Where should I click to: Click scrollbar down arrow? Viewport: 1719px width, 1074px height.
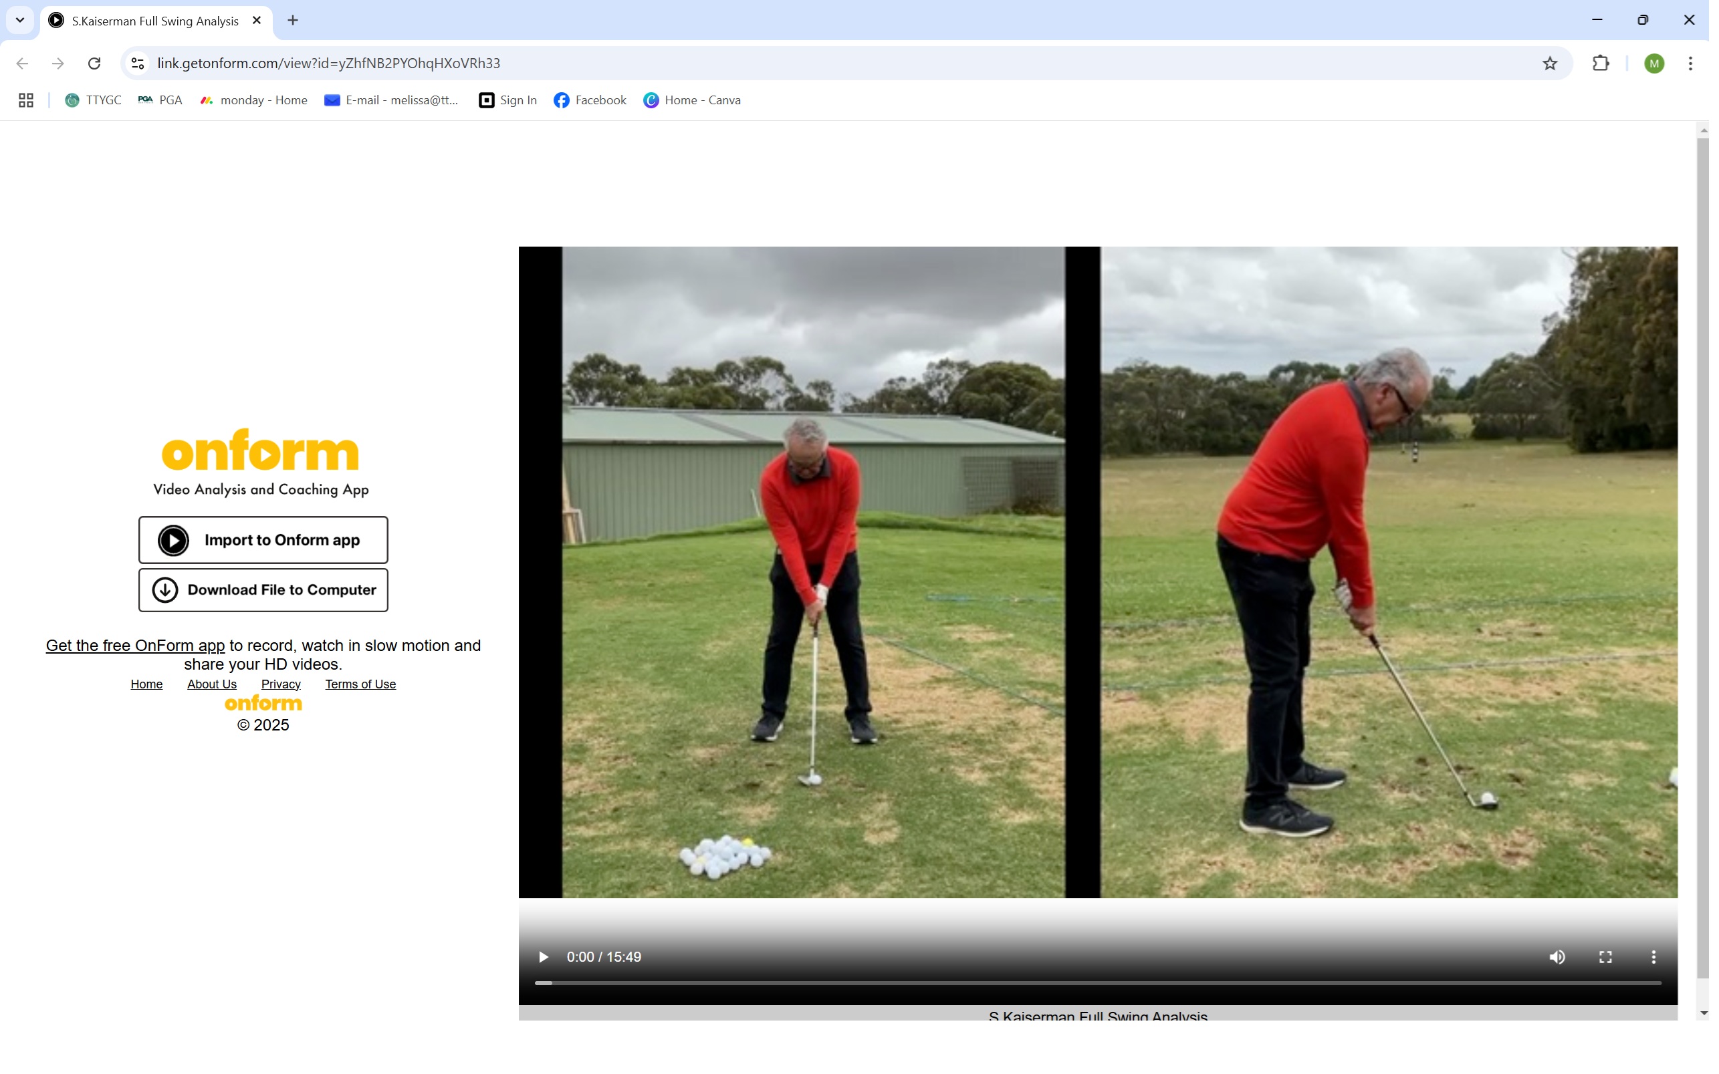point(1703,1013)
